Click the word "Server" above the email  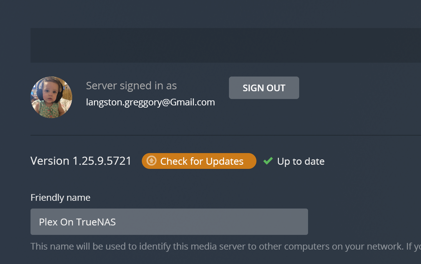[x=101, y=86]
